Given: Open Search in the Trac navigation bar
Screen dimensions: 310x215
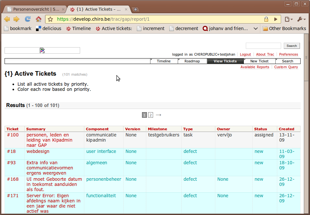Looking at the screenshot, I should [288, 61].
